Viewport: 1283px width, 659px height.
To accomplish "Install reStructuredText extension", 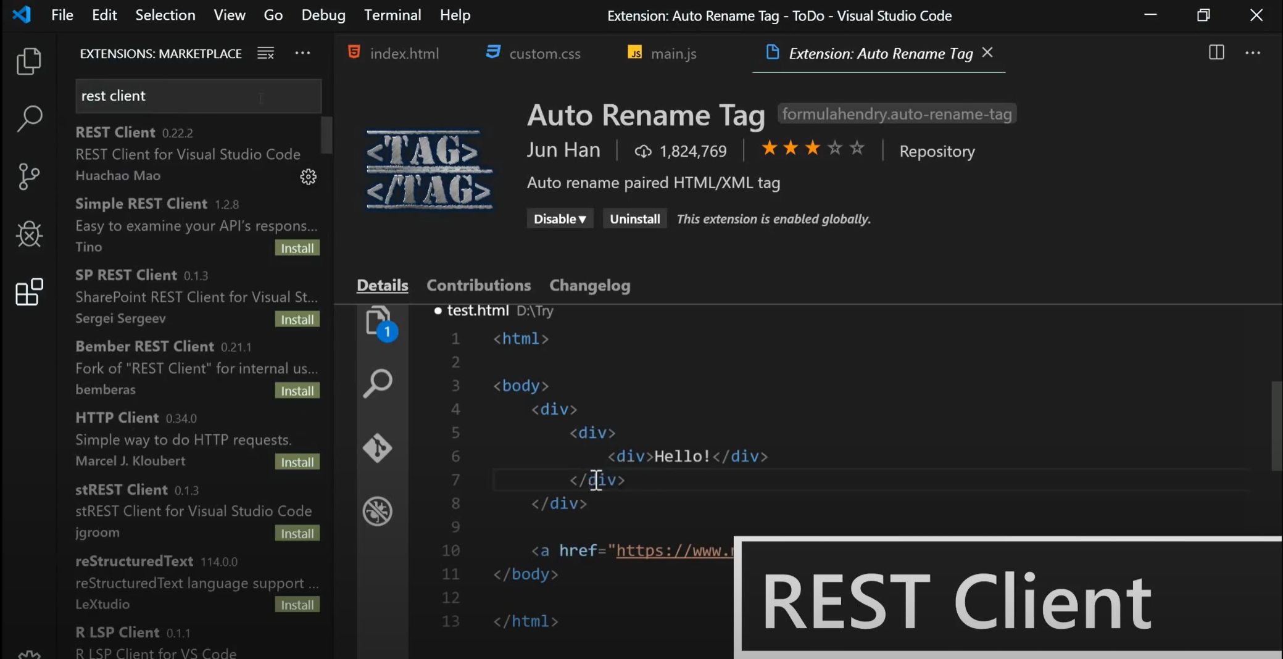I will pos(297,605).
